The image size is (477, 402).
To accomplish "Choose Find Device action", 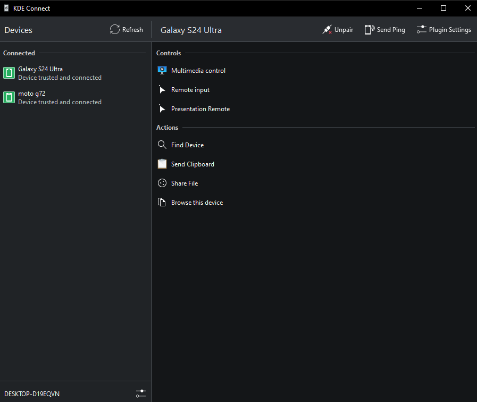I will (315, 145).
